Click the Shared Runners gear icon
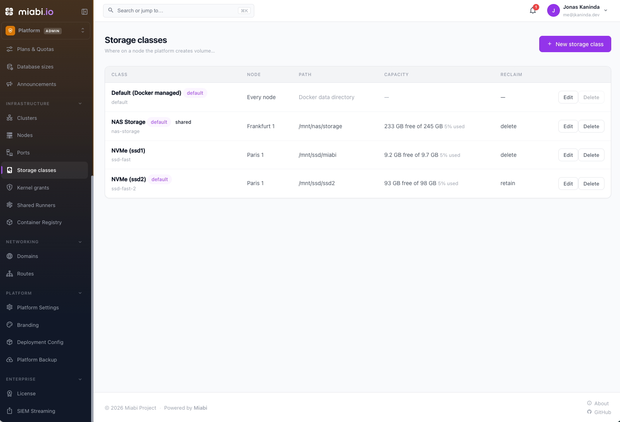 [10, 205]
